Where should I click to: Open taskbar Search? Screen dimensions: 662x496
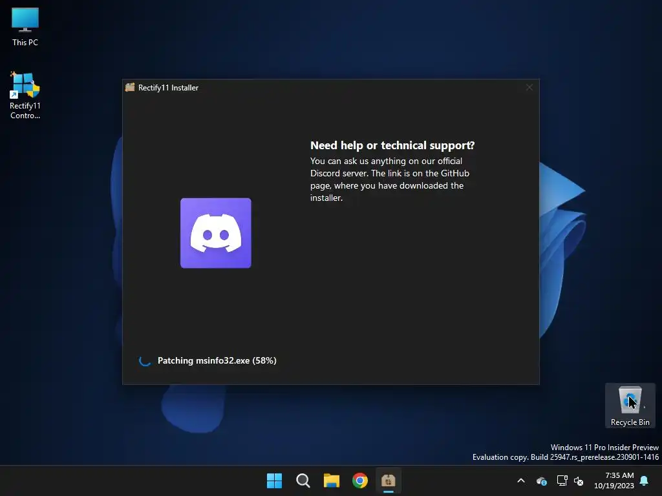tap(303, 480)
